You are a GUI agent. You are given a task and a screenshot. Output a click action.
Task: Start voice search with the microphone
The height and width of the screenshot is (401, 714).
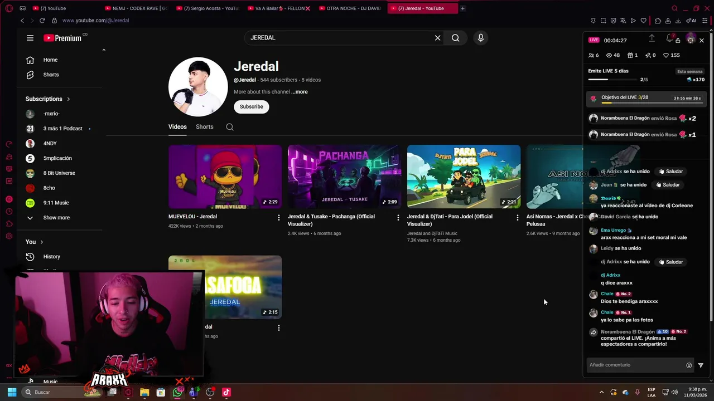point(481,38)
